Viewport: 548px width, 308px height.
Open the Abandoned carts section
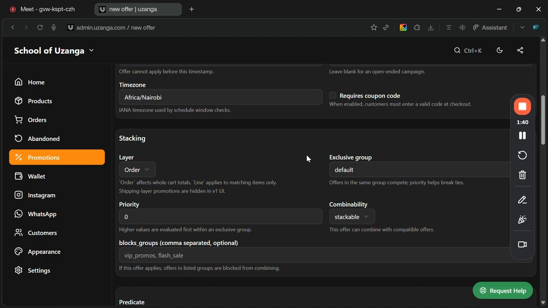coord(57,139)
